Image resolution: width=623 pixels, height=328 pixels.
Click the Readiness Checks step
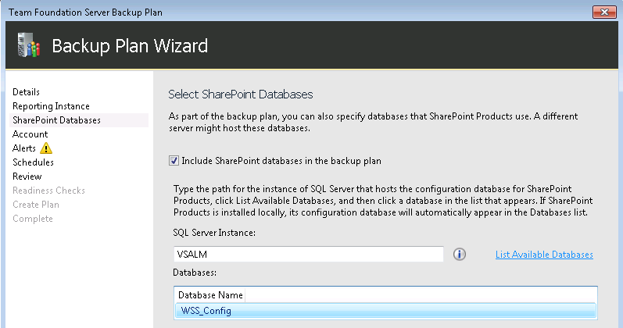[48, 191]
